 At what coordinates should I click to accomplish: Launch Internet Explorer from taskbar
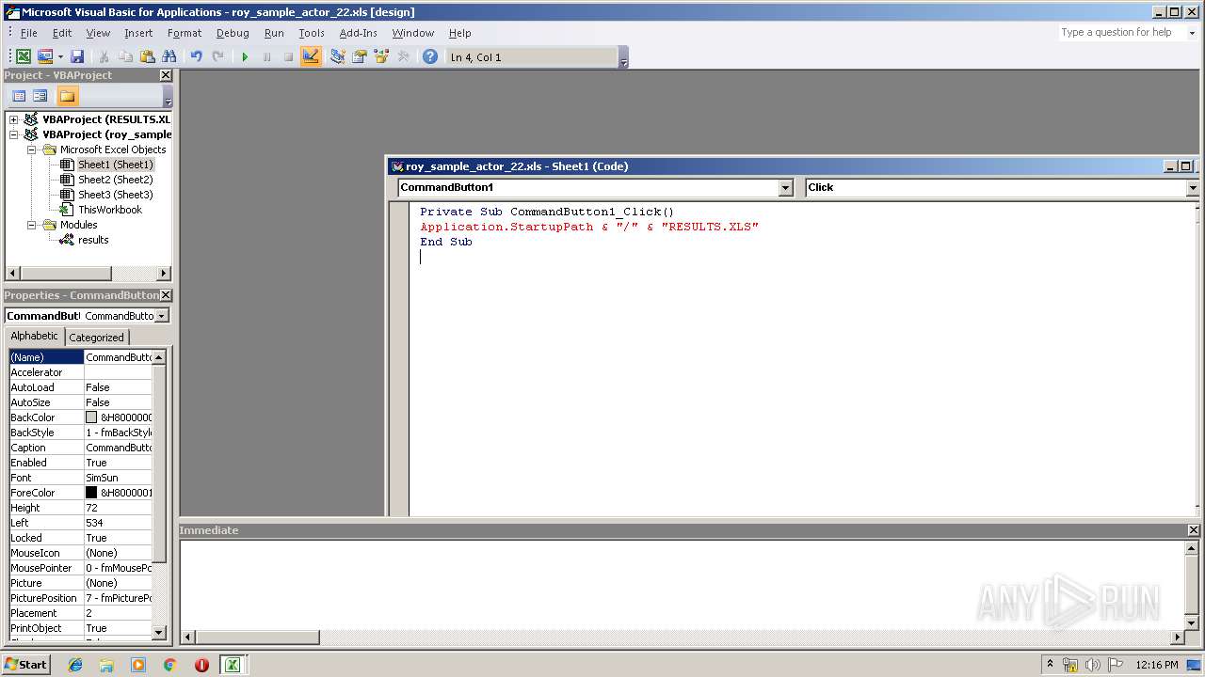75,665
